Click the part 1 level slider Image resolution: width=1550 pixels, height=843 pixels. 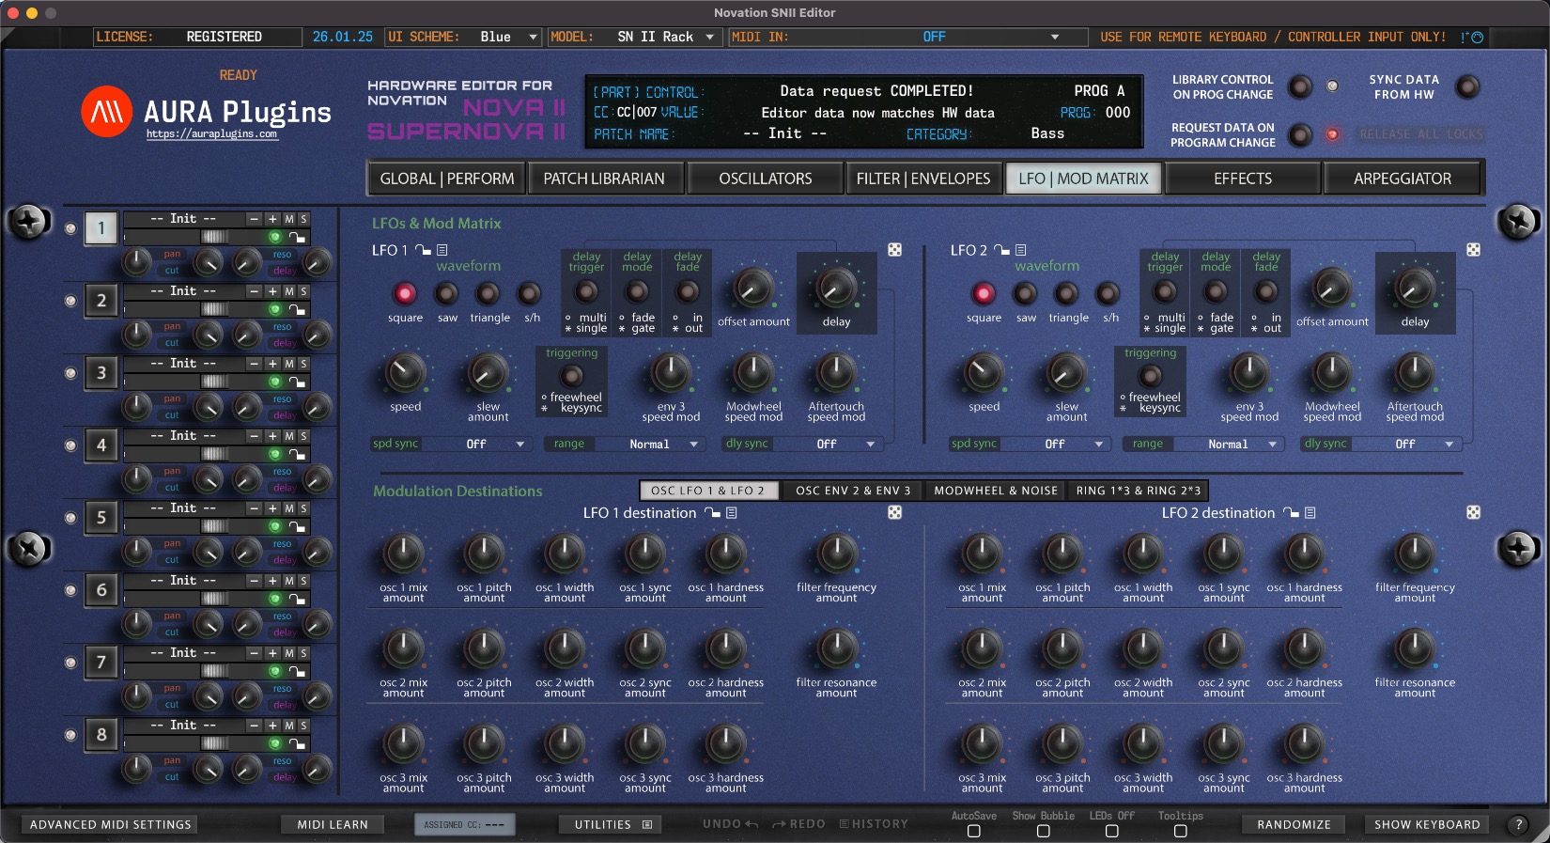click(214, 237)
